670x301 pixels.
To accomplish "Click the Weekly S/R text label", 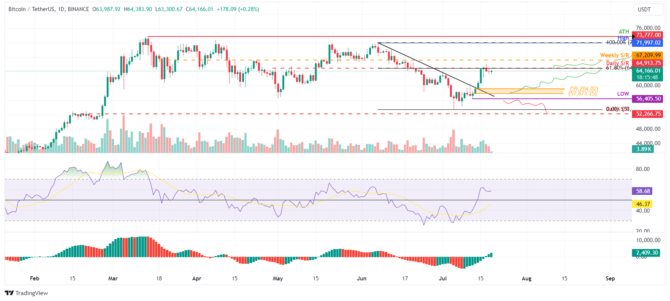I will point(614,55).
